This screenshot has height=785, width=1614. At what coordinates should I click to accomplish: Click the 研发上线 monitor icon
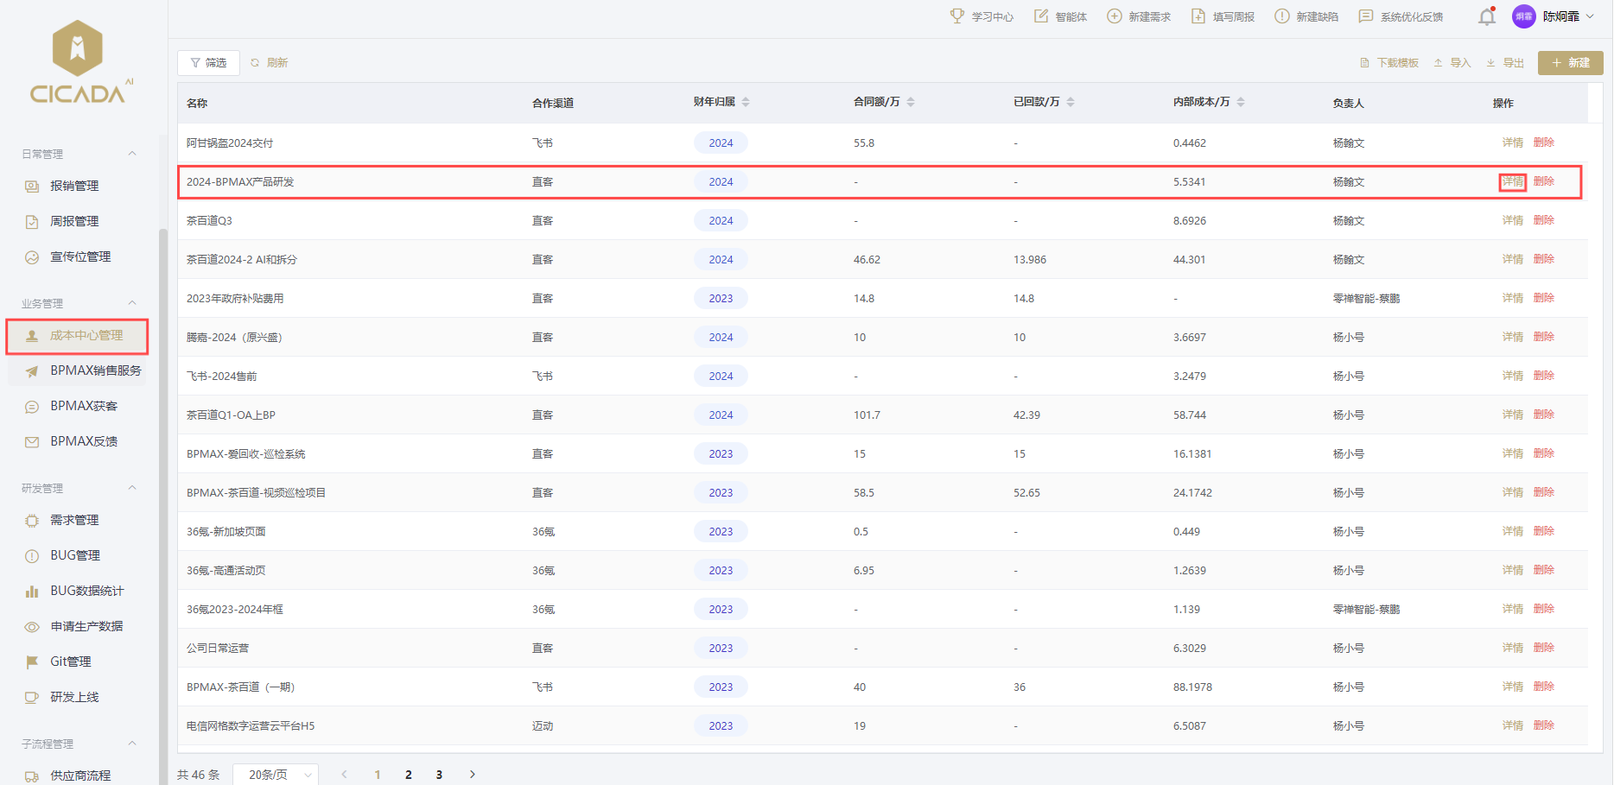click(32, 697)
